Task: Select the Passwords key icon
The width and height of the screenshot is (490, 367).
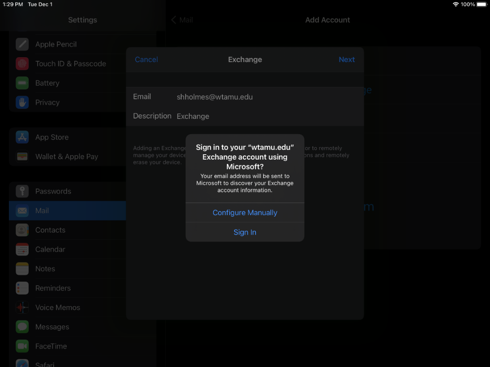Action: (22, 191)
